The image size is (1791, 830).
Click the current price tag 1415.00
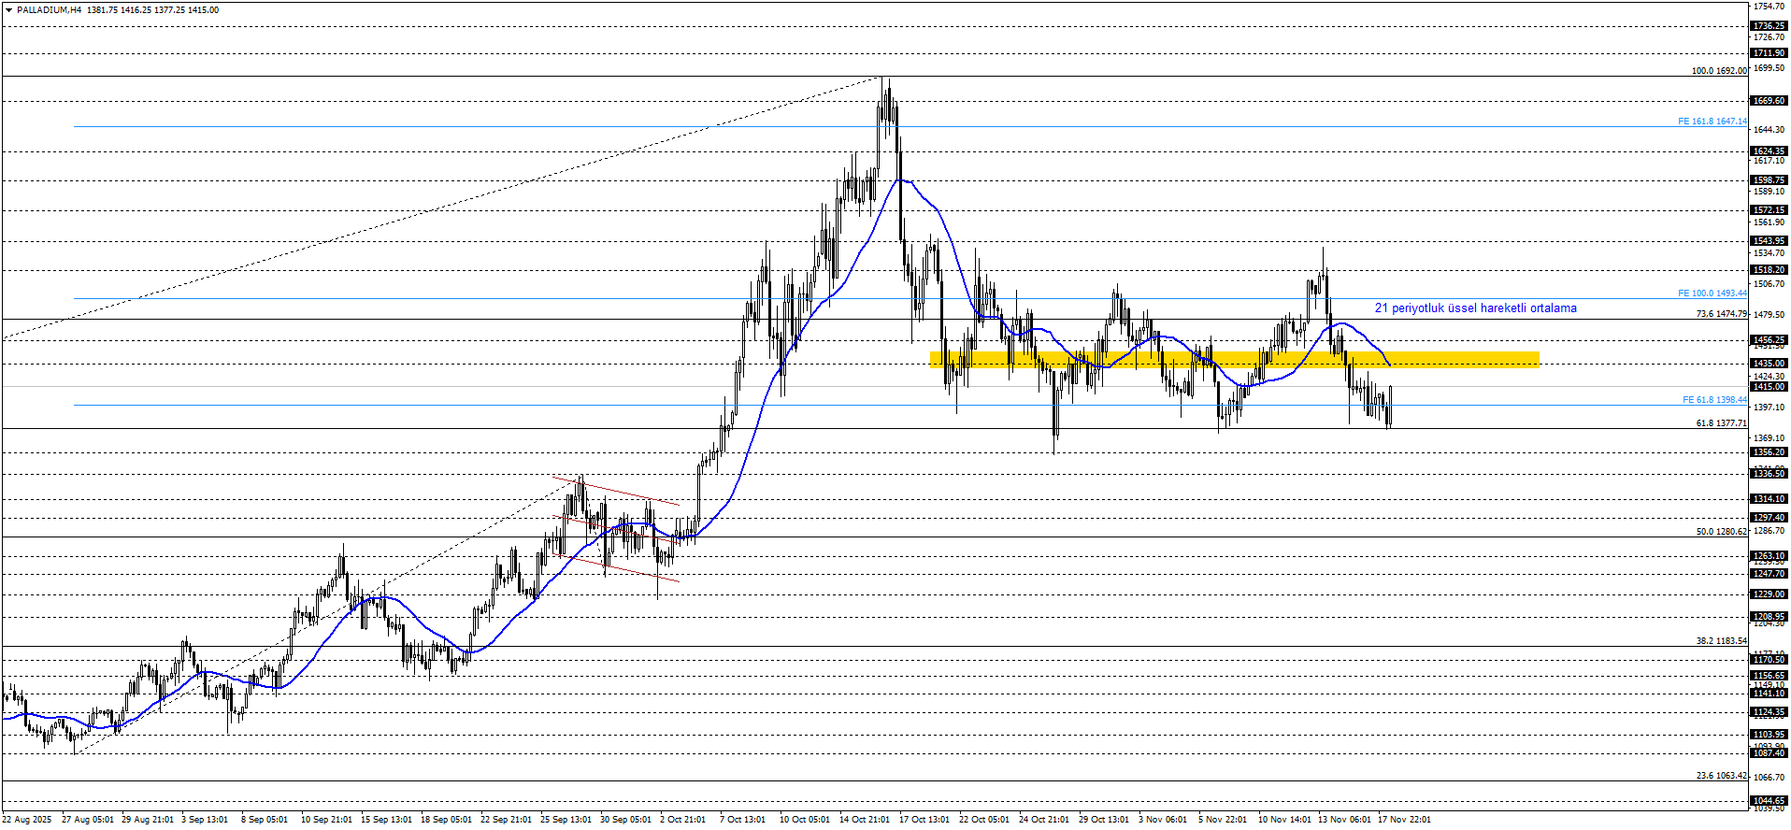(x=1769, y=387)
